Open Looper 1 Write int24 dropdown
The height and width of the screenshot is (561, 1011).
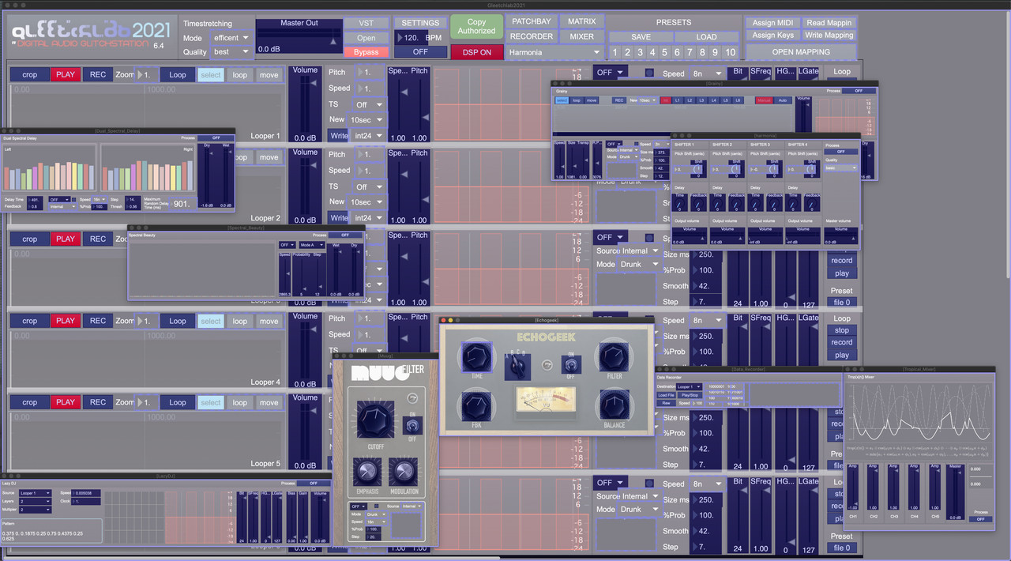(369, 136)
